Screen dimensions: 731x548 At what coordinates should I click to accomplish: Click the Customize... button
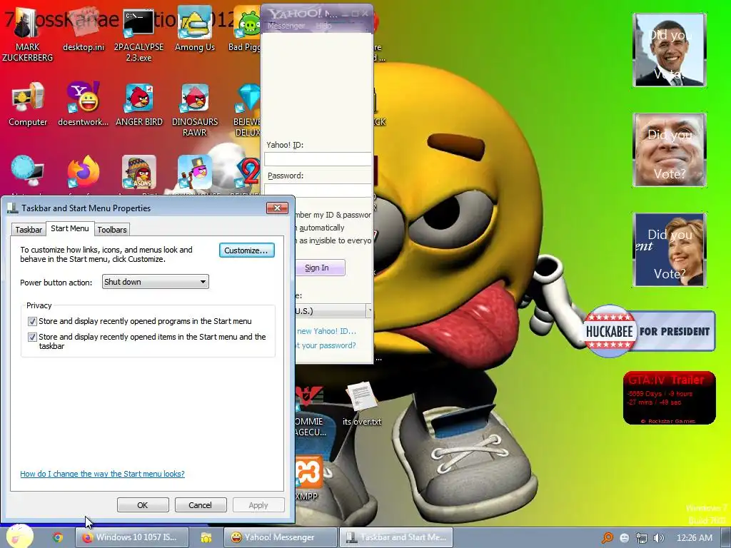pyautogui.click(x=246, y=250)
